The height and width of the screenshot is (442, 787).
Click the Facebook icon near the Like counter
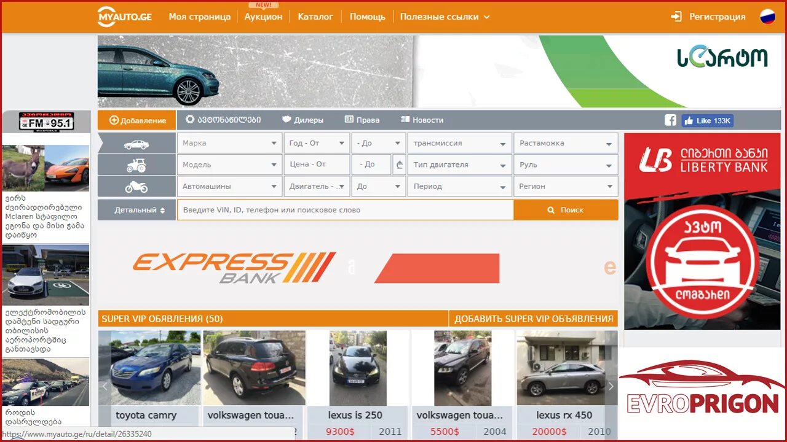[x=670, y=121]
